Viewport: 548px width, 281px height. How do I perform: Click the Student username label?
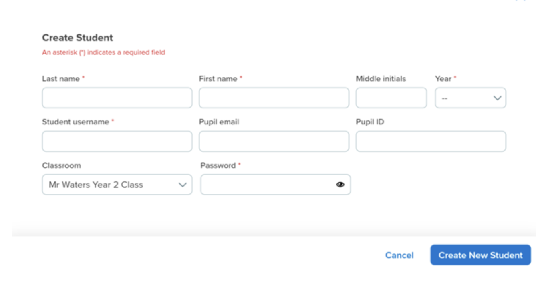pos(76,122)
